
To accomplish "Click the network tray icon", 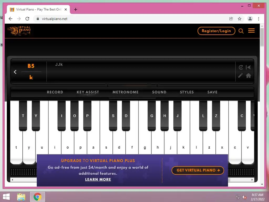I will [238, 197].
